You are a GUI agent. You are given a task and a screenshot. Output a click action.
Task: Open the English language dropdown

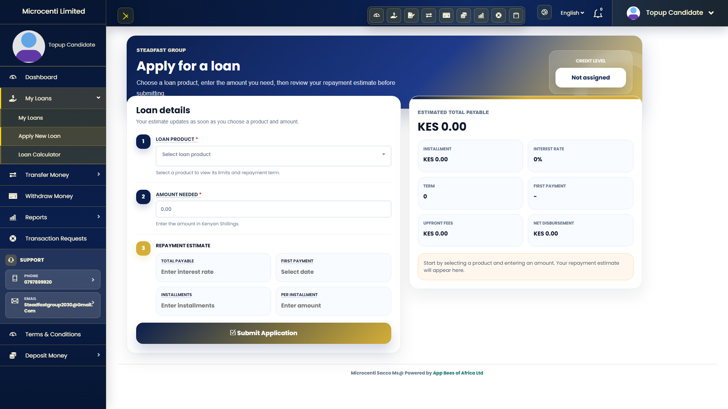[x=572, y=13]
